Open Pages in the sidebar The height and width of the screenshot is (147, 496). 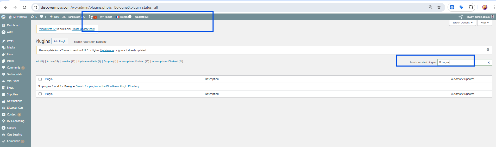tap(10, 61)
